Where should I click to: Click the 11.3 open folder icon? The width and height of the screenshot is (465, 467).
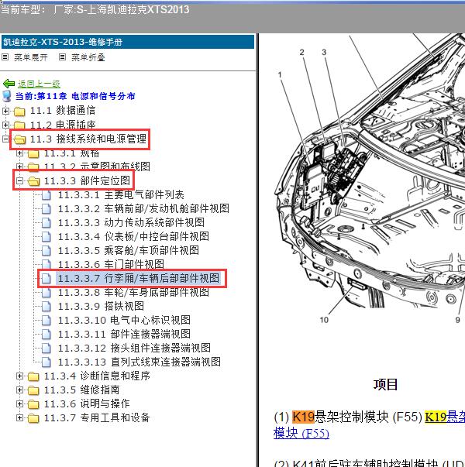coord(19,139)
